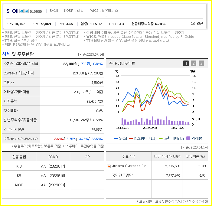Select the S-Oil legend line swatch
Screen dimensions: 212x206
click(x=116, y=139)
